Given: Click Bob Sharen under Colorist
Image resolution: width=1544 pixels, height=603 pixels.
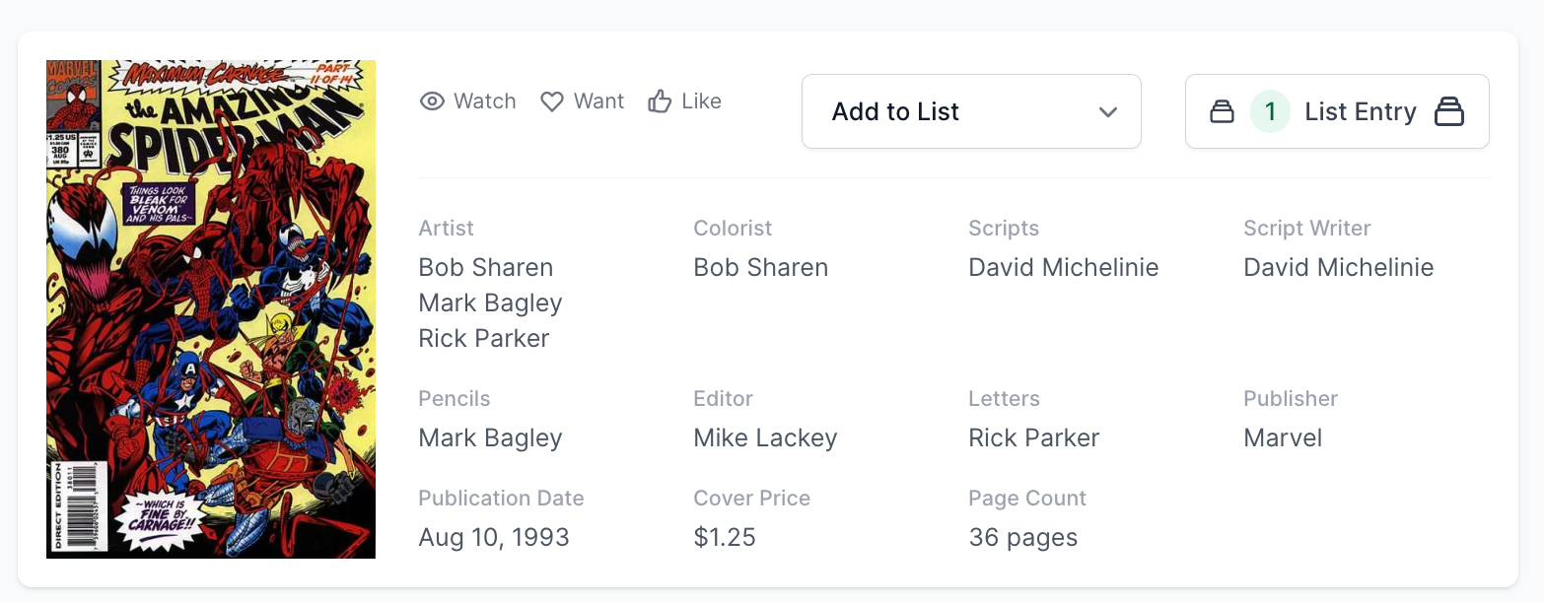Looking at the screenshot, I should [x=760, y=268].
